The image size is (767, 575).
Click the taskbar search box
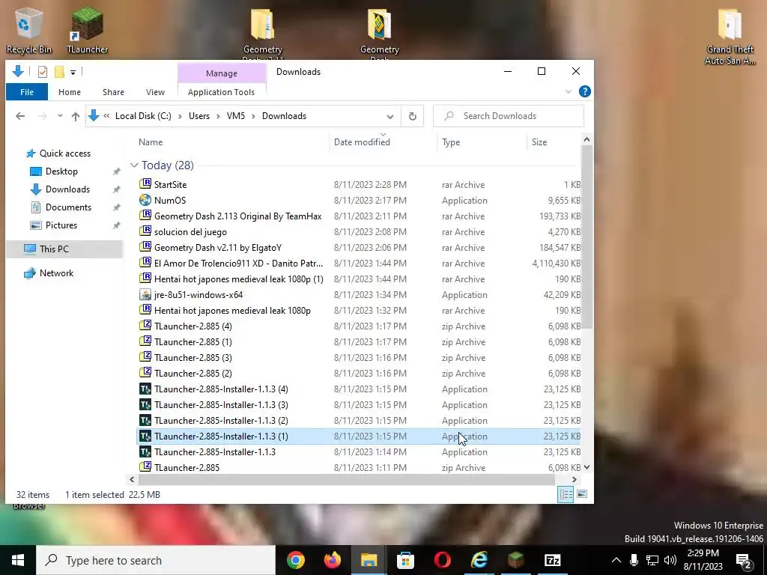click(x=156, y=560)
